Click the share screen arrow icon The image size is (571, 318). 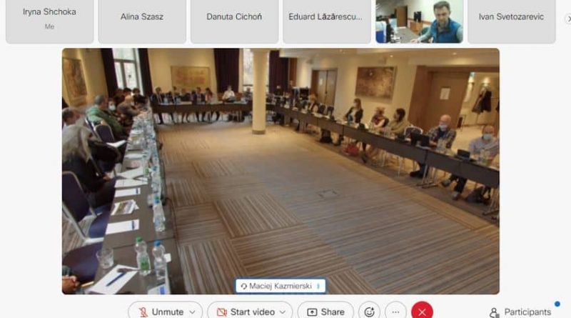[x=312, y=312]
